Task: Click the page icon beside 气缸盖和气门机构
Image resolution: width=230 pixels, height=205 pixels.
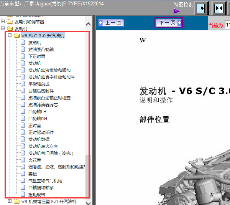Action: click(x=23, y=180)
